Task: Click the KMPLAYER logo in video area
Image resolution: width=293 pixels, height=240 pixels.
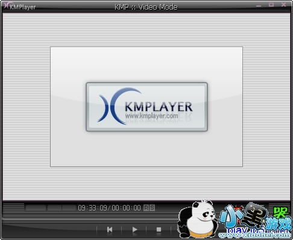Action: (146, 107)
